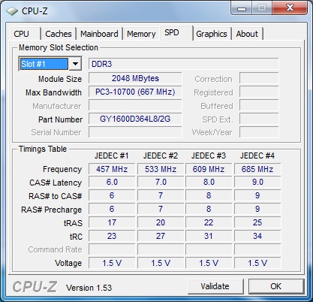Screen dimensions: 313x302
Task: Go to the Mainboard tab
Action: click(x=99, y=34)
